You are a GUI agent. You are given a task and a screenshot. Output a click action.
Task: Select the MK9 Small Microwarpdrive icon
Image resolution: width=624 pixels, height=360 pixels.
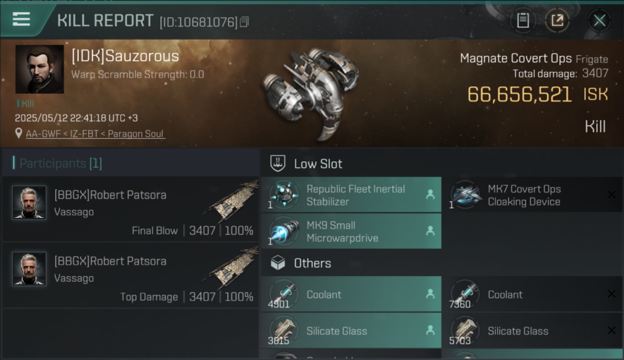(284, 231)
